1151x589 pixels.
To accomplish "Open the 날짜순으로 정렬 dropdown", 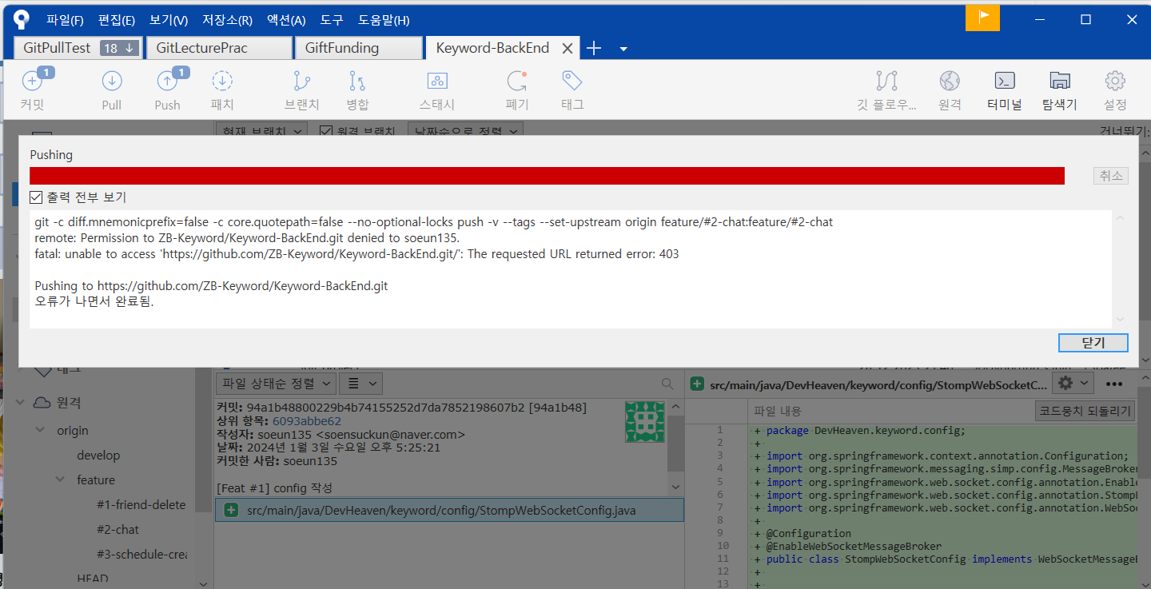I will (466, 131).
